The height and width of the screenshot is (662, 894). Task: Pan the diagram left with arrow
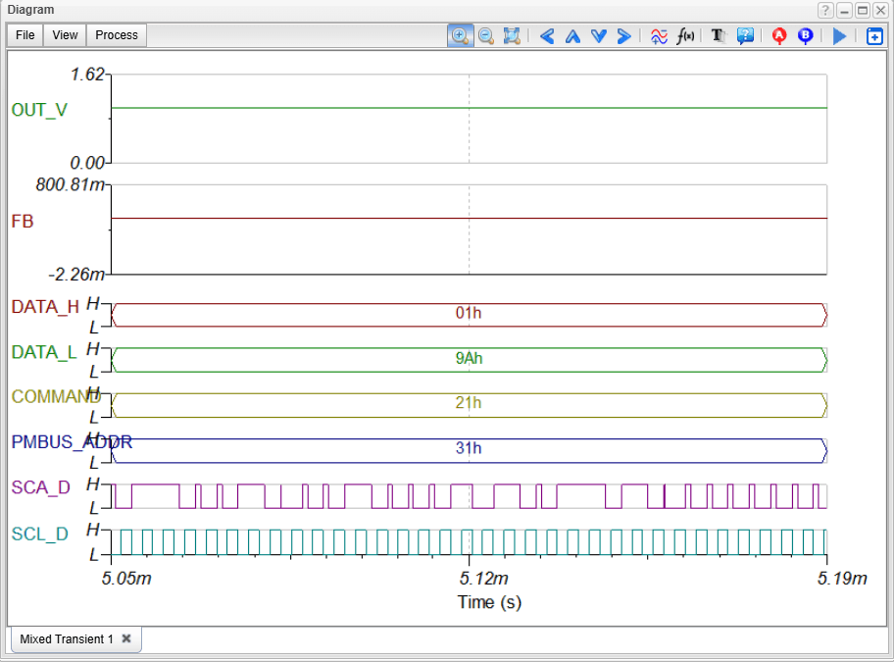click(547, 36)
